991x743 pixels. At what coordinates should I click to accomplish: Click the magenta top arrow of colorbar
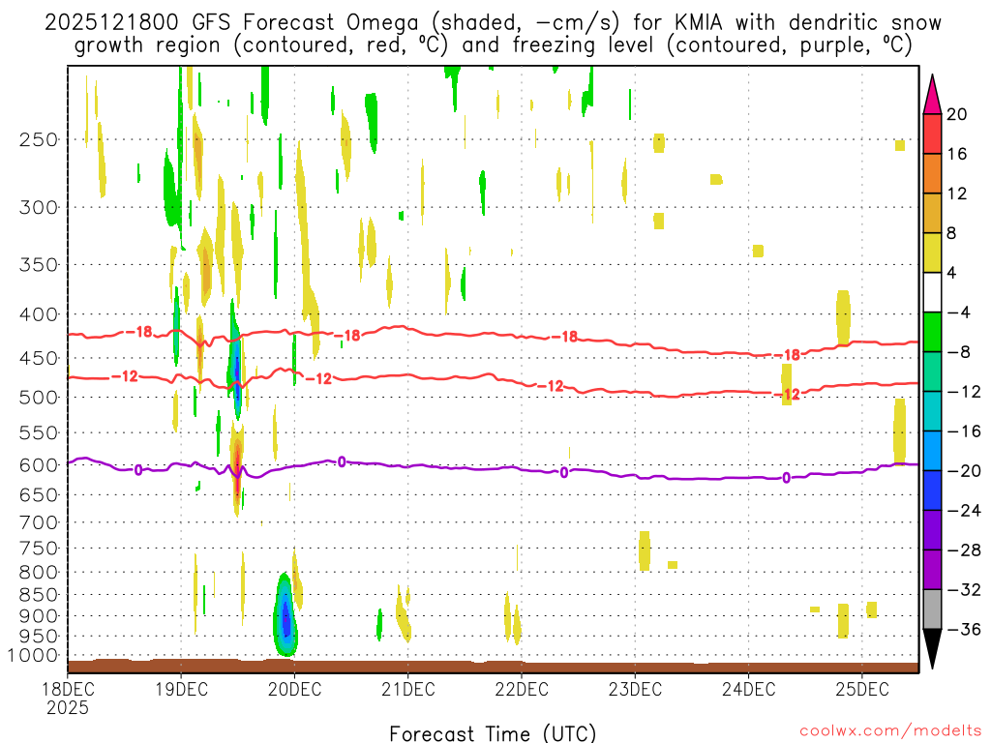(932, 95)
